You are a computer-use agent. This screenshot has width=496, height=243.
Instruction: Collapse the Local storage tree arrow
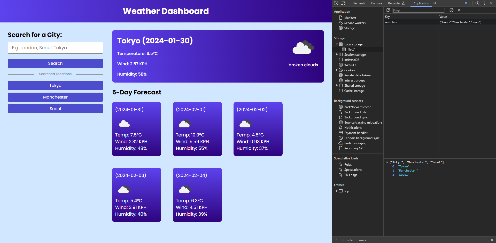tap(337, 44)
